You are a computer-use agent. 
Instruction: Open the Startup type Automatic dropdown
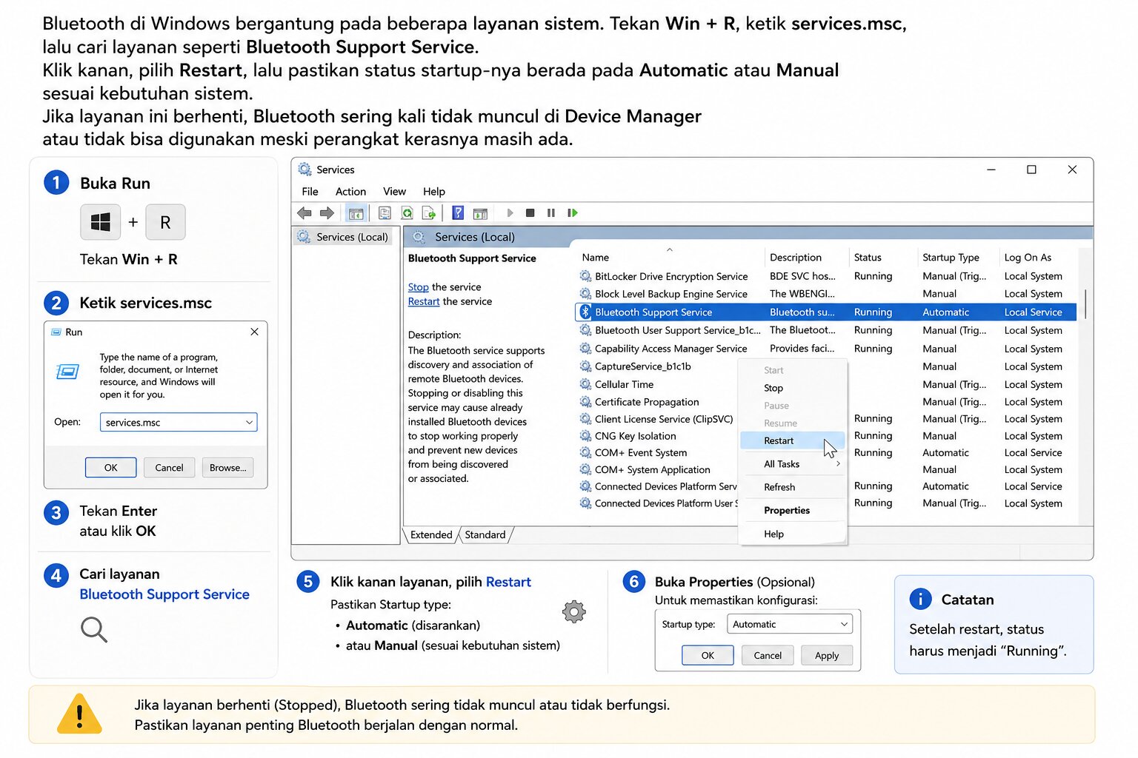pyautogui.click(x=790, y=624)
